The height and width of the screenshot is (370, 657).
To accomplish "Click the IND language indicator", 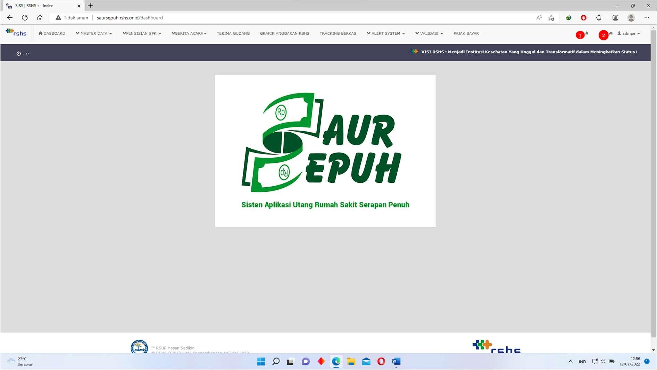I will 582,362.
